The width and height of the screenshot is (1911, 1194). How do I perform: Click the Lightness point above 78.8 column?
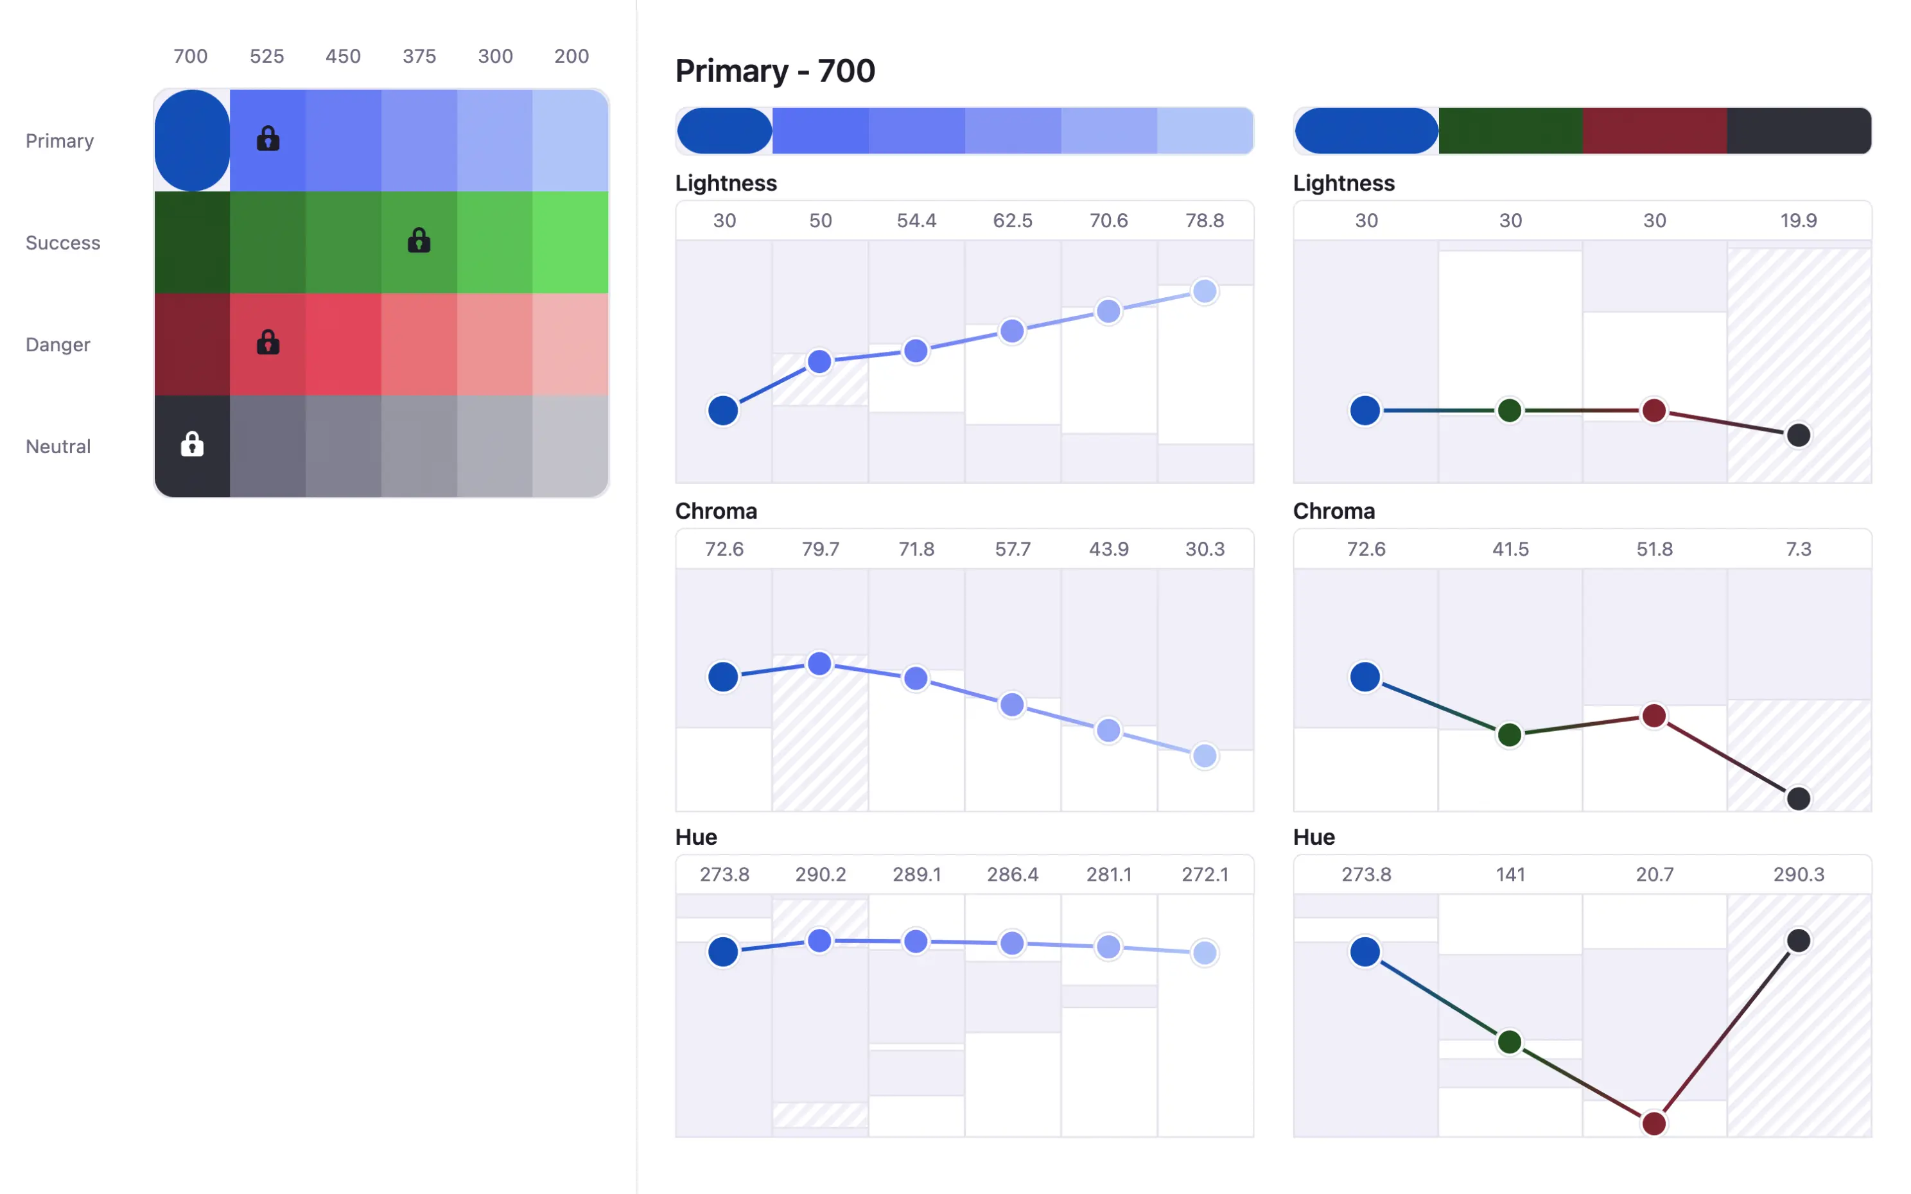[x=1204, y=291]
